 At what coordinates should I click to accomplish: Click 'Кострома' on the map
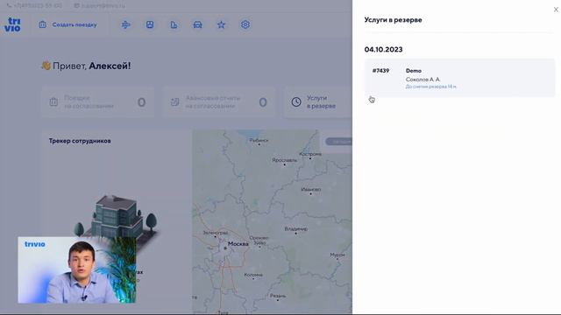[x=310, y=154]
